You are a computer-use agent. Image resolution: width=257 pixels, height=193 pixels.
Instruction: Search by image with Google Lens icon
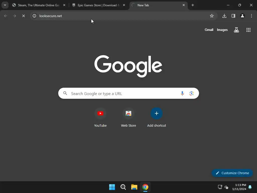click(x=191, y=93)
